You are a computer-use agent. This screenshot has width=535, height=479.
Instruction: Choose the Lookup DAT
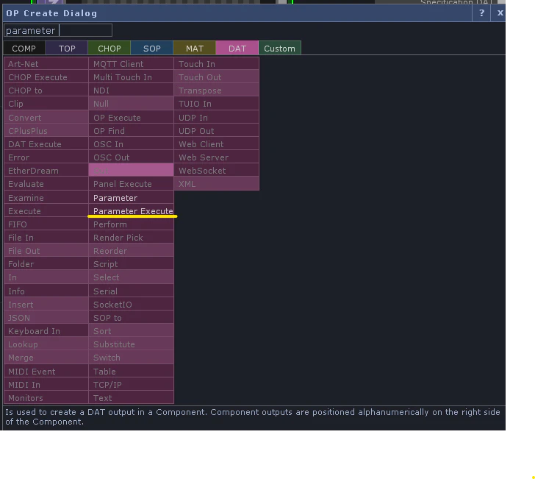(46, 344)
